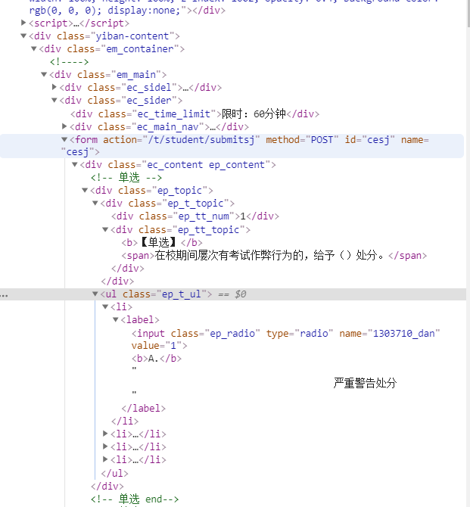This screenshot has height=507, width=470.
Task: Collapse the expanded li element arrow
Action: tap(105, 306)
